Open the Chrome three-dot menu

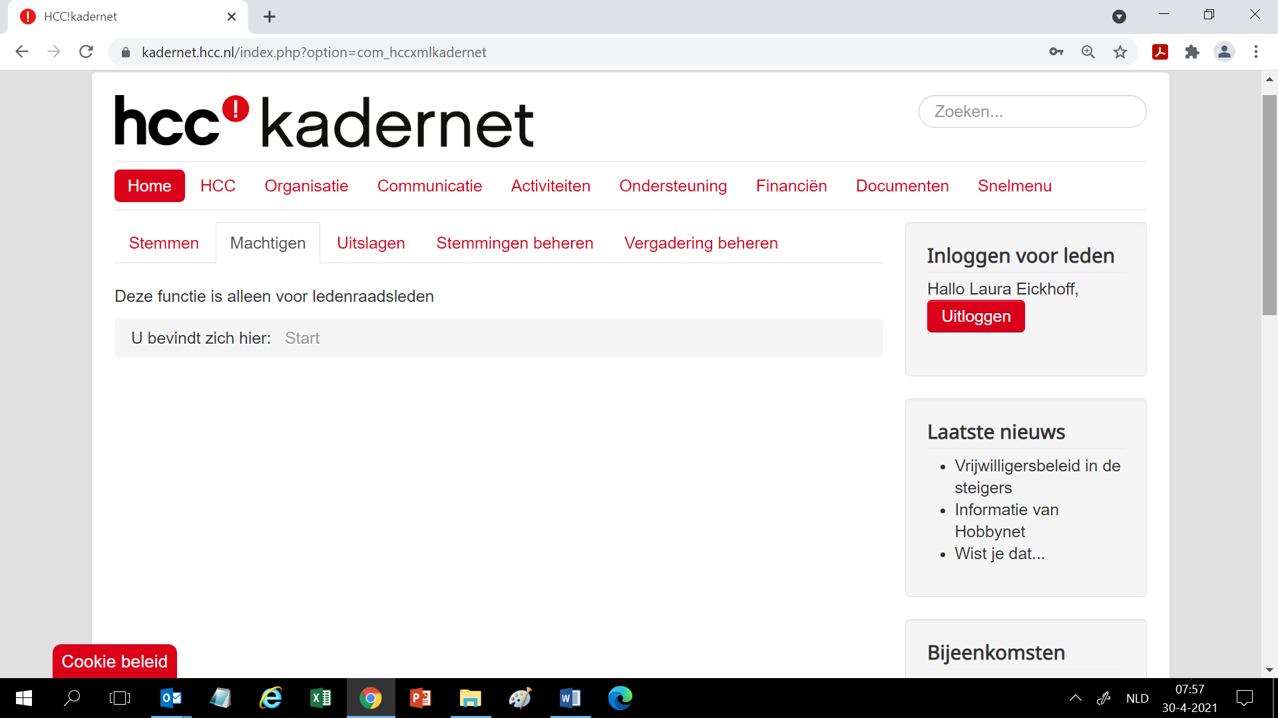click(x=1256, y=52)
